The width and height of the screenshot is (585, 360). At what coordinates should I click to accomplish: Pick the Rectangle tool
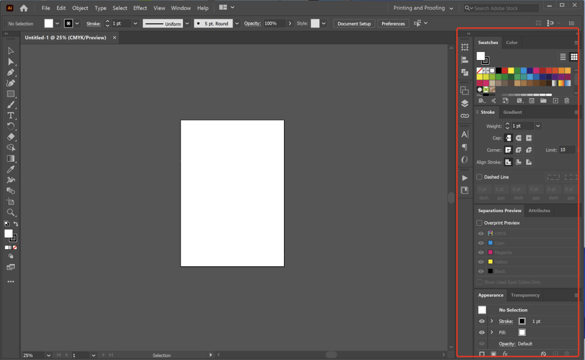pos(10,94)
